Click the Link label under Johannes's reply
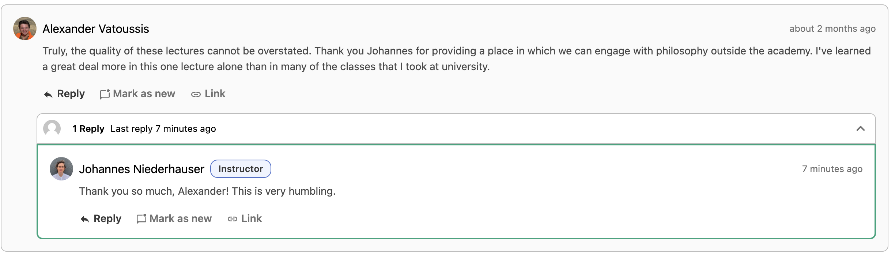 pyautogui.click(x=252, y=218)
